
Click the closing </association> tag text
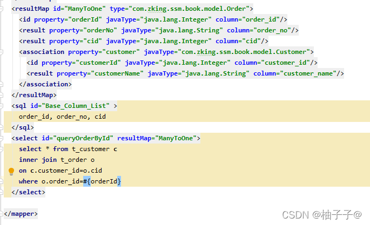[x=45, y=84]
